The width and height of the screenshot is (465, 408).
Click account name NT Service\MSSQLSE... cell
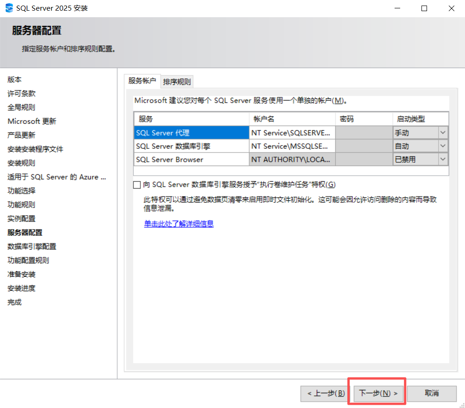coord(292,146)
